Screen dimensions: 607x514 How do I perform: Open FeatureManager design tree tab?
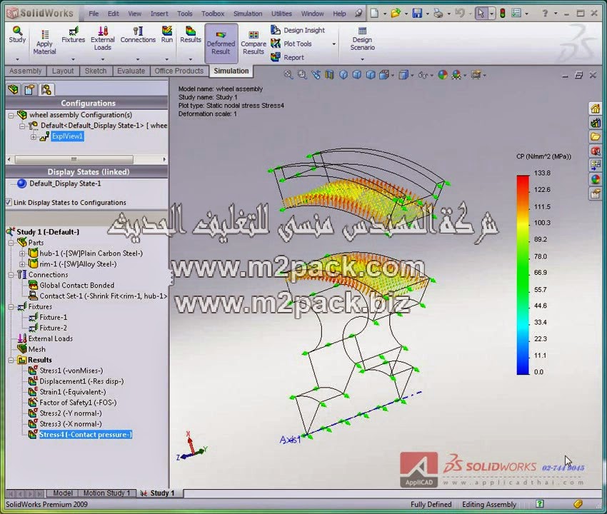pos(14,90)
